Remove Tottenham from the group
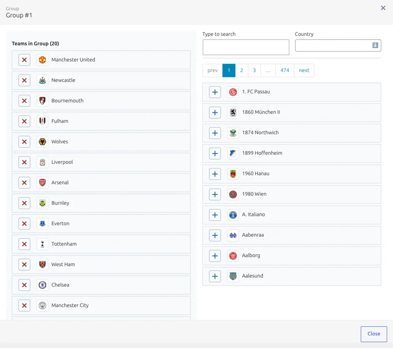 coord(24,244)
